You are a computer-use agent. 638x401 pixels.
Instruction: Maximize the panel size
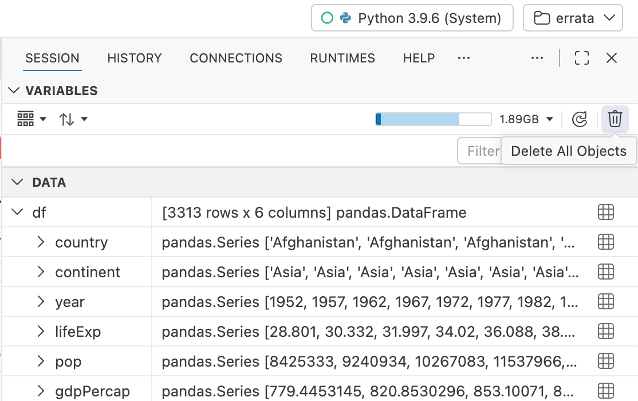click(x=581, y=58)
